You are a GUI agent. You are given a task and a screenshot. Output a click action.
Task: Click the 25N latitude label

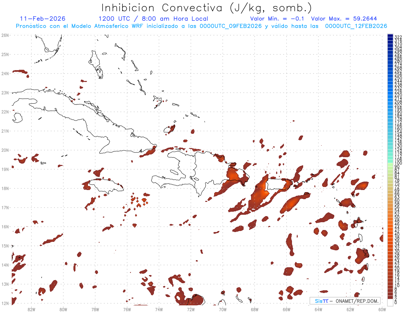[x=5, y=54]
